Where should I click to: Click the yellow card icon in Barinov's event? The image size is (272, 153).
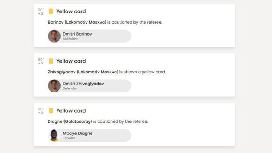pos(51,11)
